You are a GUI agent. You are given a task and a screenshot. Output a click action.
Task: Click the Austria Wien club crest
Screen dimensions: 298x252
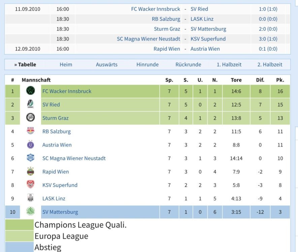(x=31, y=145)
